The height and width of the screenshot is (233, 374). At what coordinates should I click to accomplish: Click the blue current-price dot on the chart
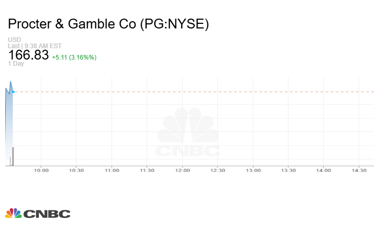point(13,92)
